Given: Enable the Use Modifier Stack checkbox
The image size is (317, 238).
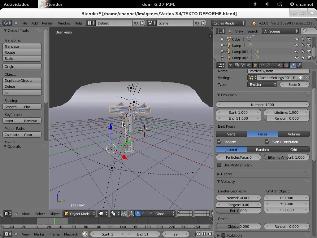Looking at the screenshot, I should coord(219,165).
